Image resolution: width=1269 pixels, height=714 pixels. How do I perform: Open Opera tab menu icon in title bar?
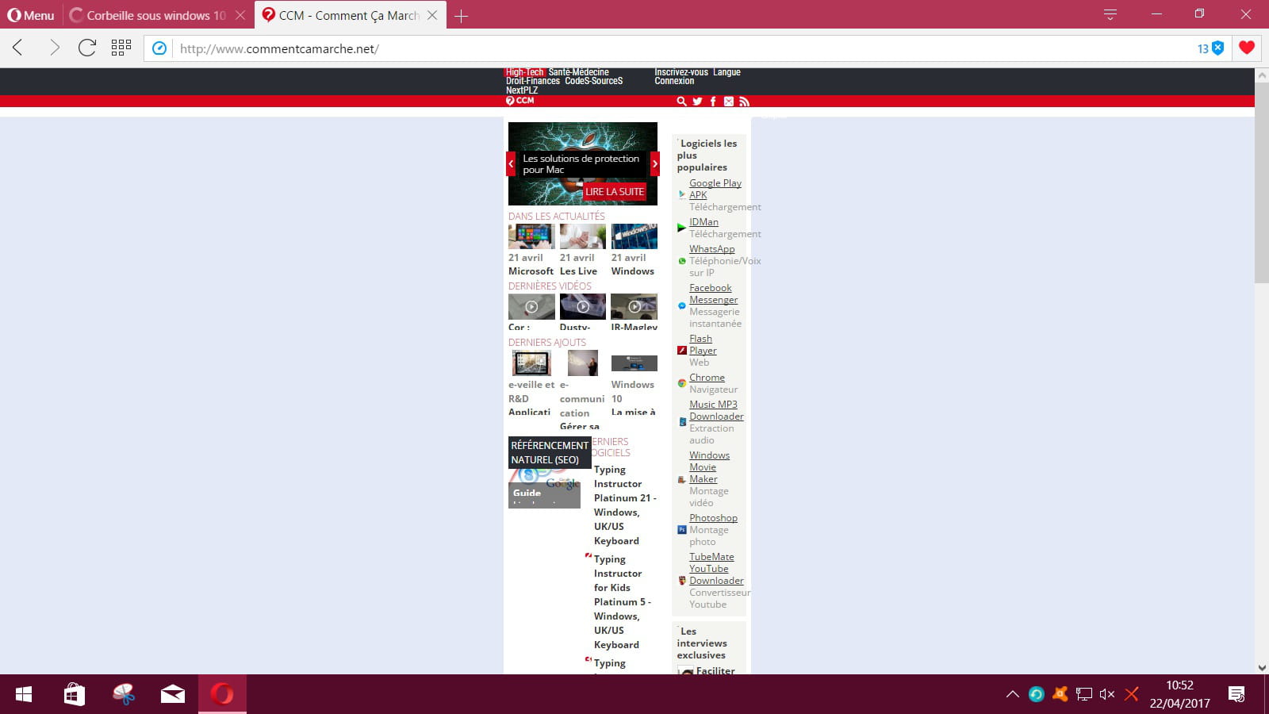tap(1110, 14)
